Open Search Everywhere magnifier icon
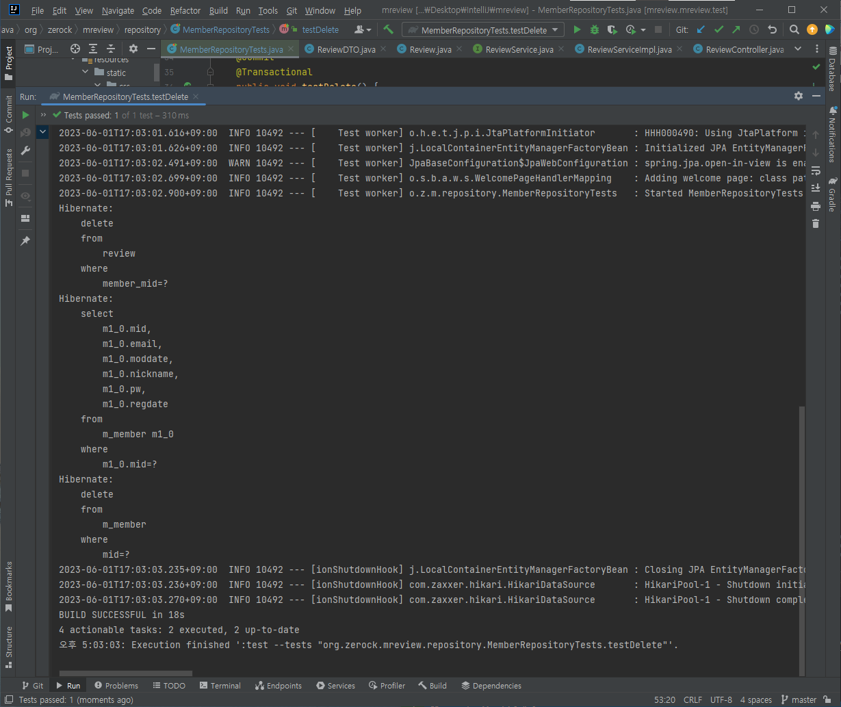The width and height of the screenshot is (841, 707). pyautogui.click(x=794, y=30)
